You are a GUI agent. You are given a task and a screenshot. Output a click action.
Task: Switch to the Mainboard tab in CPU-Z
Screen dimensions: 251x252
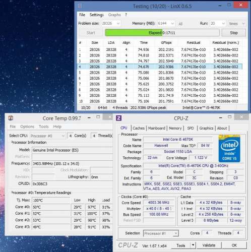[157, 128]
